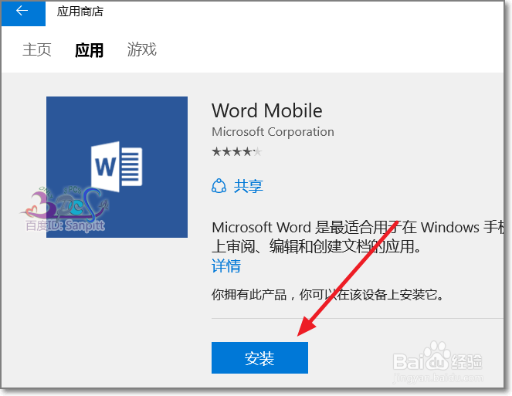The width and height of the screenshot is (512, 396).
Task: Click the share circle icon
Action: click(x=219, y=186)
